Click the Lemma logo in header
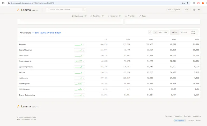This screenshot has width=207, height=126. [28, 10]
